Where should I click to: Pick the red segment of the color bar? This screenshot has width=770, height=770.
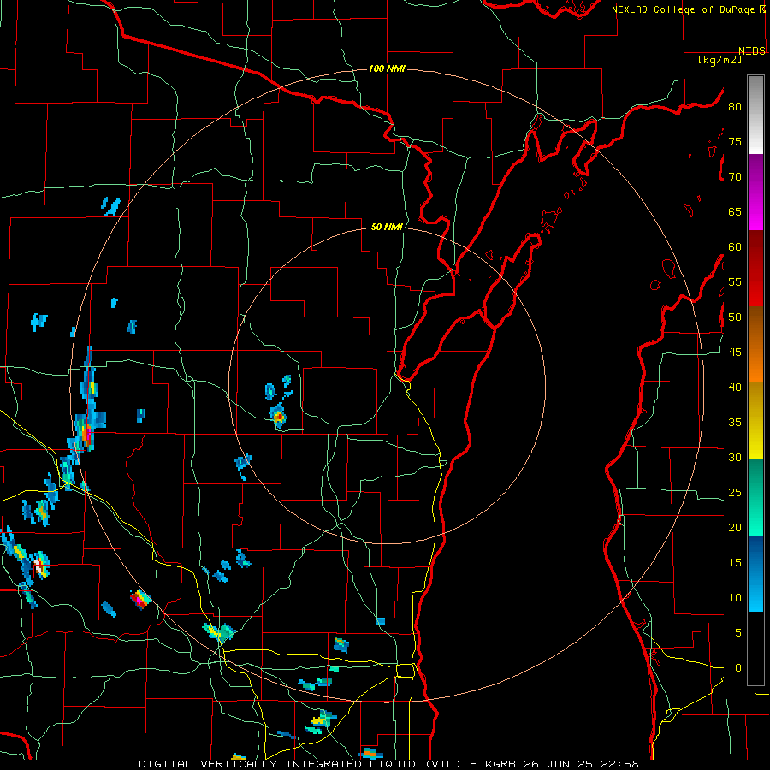[x=755, y=269]
